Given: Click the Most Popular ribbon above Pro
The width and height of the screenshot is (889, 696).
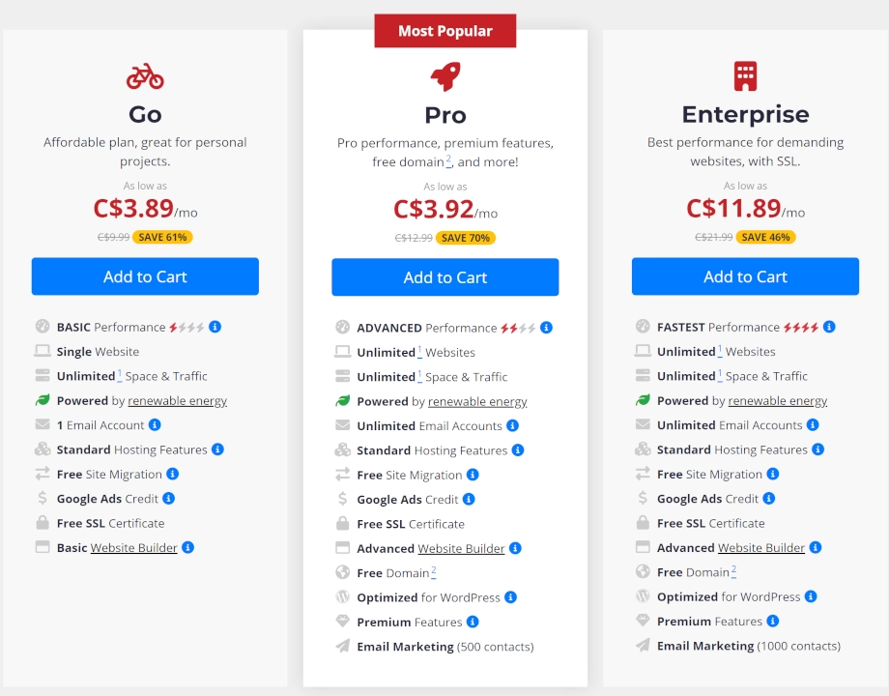Looking at the screenshot, I should coord(444,30).
